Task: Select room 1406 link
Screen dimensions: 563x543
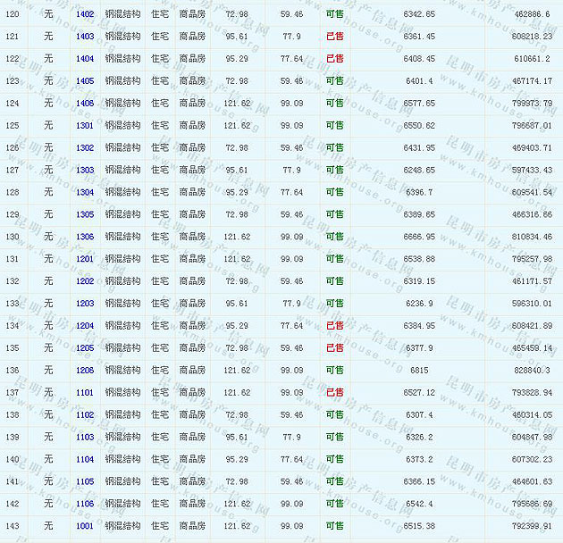Action: point(84,104)
